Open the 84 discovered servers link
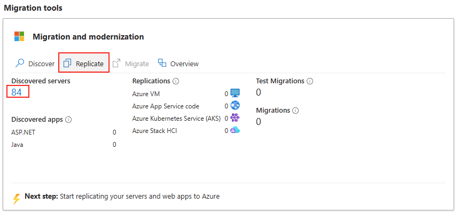460x212 pixels. point(17,92)
